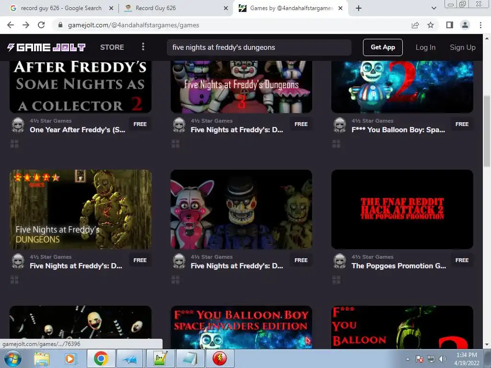Open the Chrome profile icon
Image resolution: width=491 pixels, height=368 pixels.
click(465, 25)
